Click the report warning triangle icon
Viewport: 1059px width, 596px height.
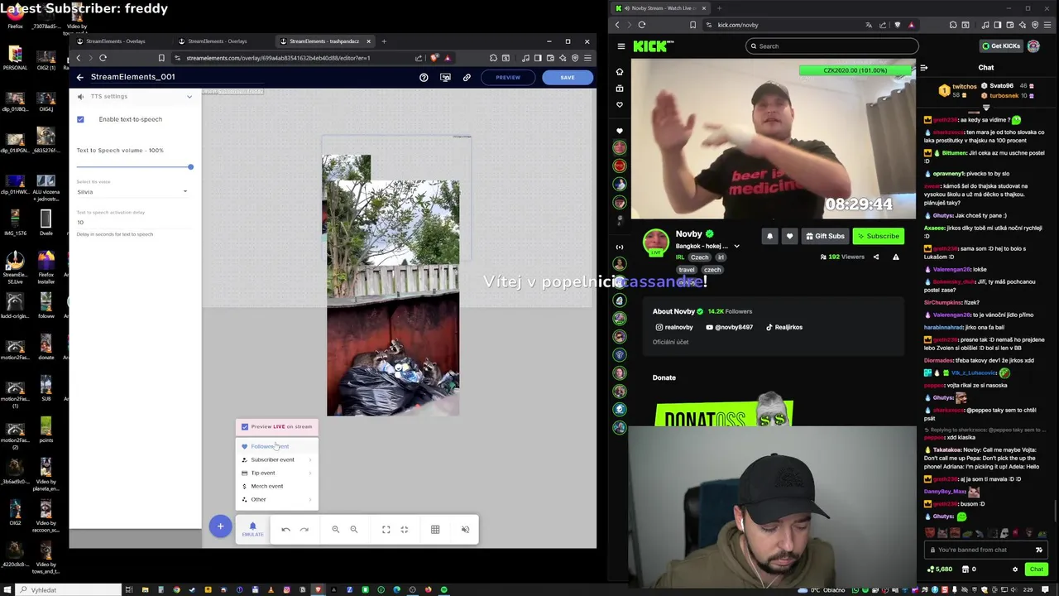point(896,257)
